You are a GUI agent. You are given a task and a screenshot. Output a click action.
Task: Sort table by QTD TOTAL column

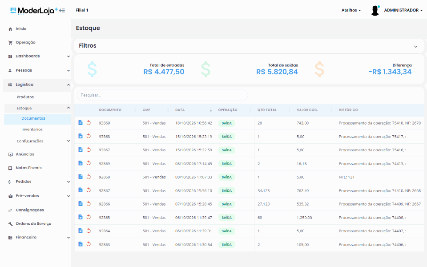(x=267, y=110)
